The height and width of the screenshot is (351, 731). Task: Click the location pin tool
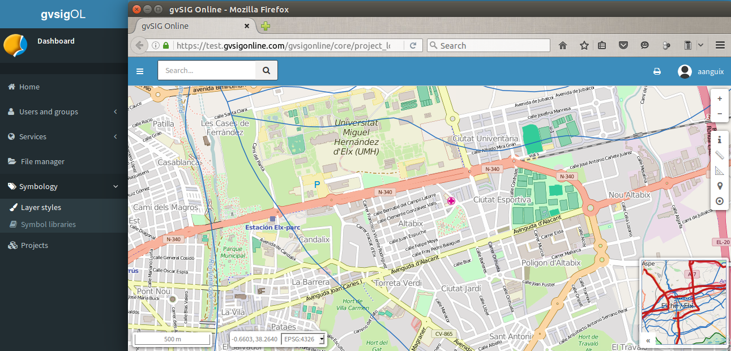[720, 186]
